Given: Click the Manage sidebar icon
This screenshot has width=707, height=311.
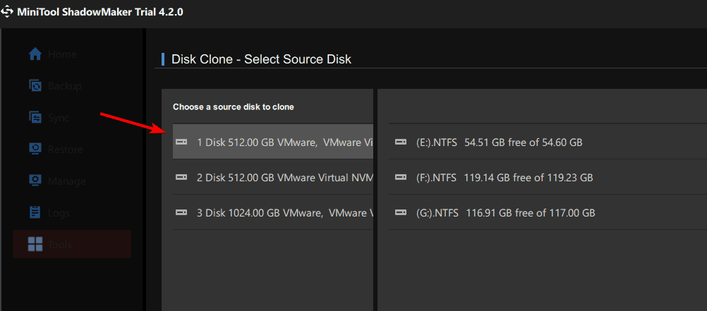Looking at the screenshot, I should 35,181.
